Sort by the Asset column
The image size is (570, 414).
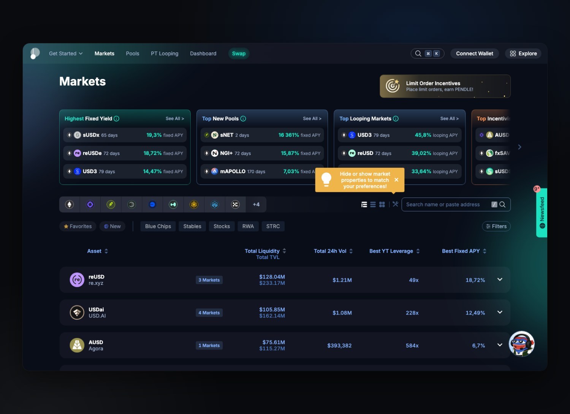[x=98, y=251]
